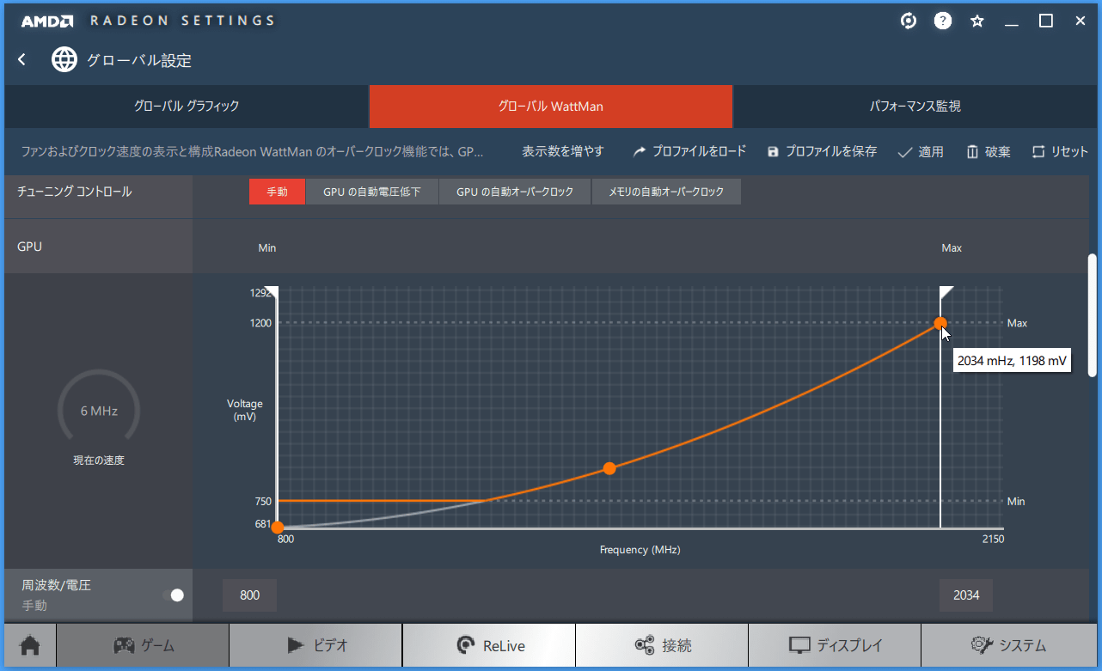Click the Min label above the graph
The image size is (1102, 671).
pyautogui.click(x=267, y=247)
